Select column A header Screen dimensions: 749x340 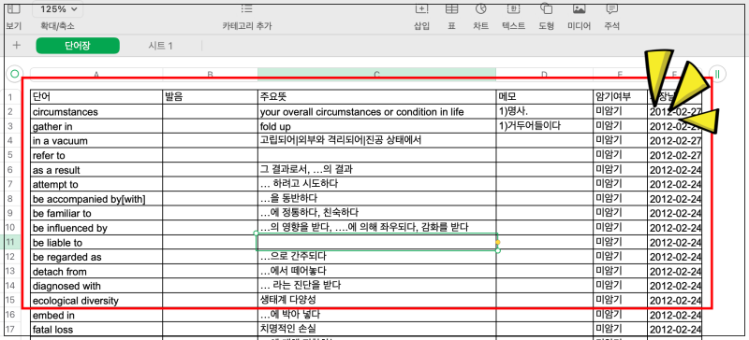pyautogui.click(x=96, y=74)
